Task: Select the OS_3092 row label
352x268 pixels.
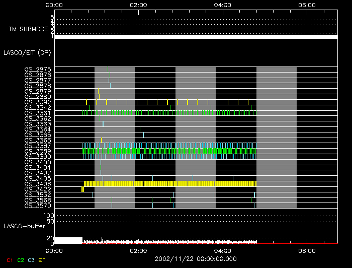Action: (38, 102)
